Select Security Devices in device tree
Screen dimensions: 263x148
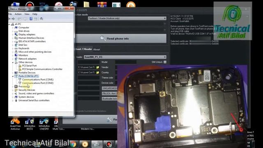pos(27,90)
